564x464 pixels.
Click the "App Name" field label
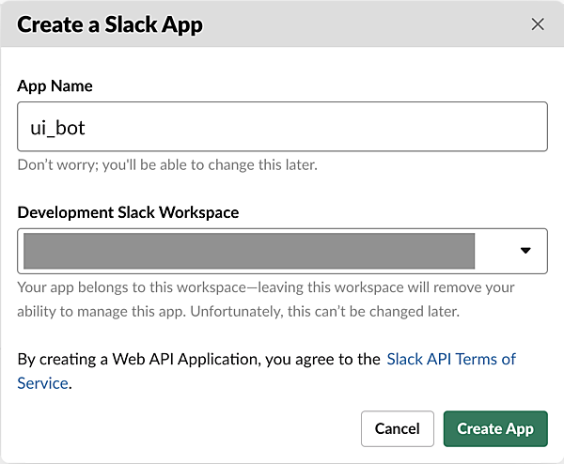point(55,86)
